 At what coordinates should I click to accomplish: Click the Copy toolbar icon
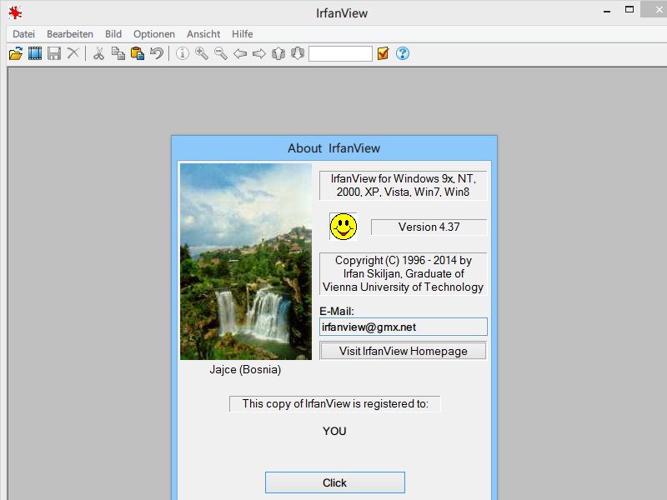point(118,53)
